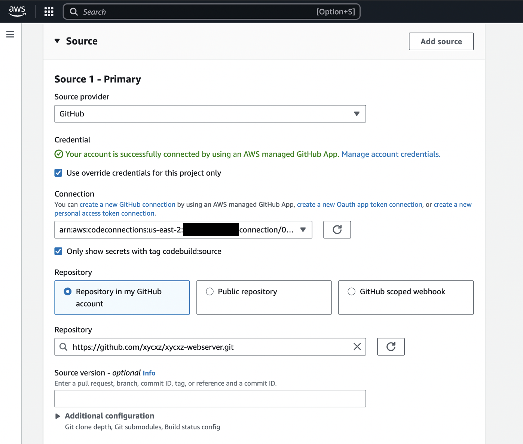
Task: Click the AWS logo home icon
Action: 17,11
